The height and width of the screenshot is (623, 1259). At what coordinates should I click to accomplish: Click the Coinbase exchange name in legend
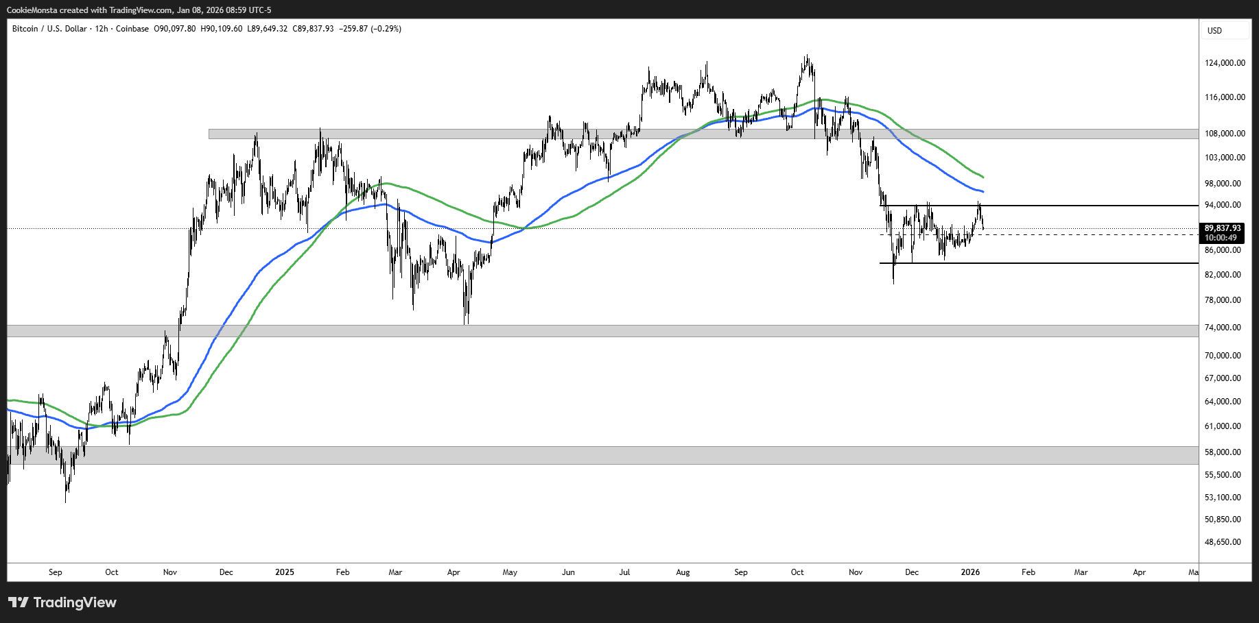coord(132,29)
